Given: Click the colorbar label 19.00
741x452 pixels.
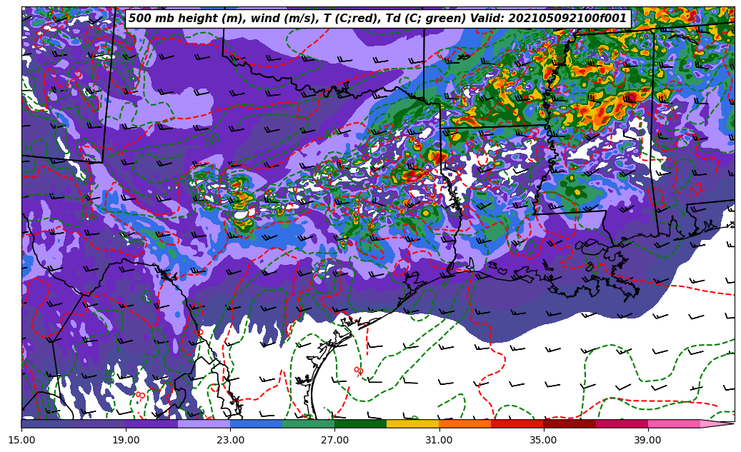Looking at the screenshot, I should (x=126, y=440).
